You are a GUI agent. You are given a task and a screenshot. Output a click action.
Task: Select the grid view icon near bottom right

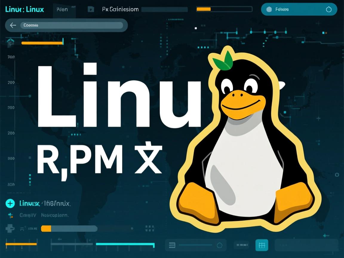(262, 245)
